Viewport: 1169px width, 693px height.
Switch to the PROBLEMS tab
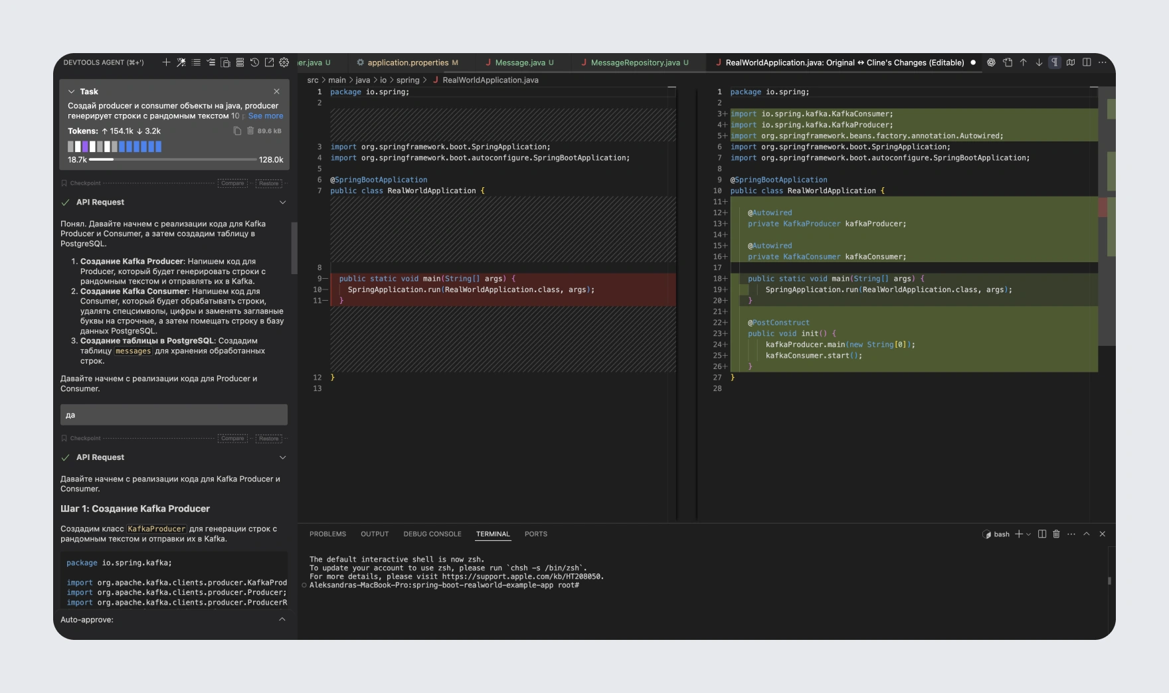[327, 534]
